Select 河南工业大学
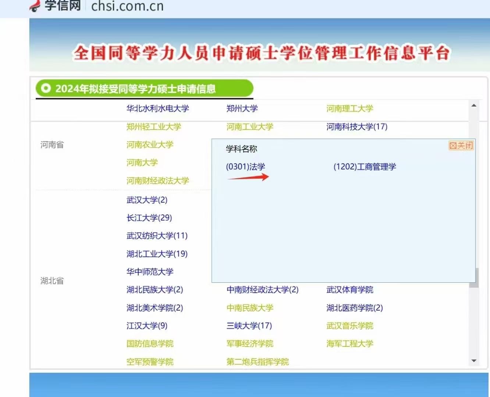This screenshot has height=397, width=490. point(250,127)
